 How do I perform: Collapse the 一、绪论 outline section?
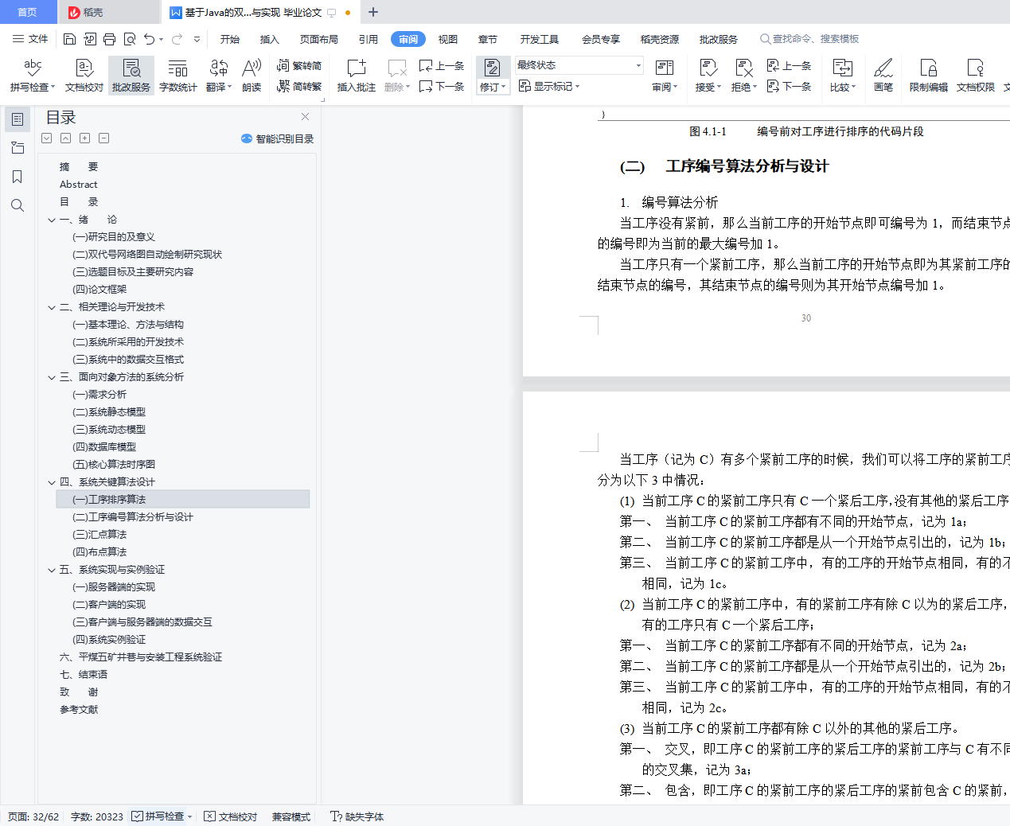coord(52,220)
